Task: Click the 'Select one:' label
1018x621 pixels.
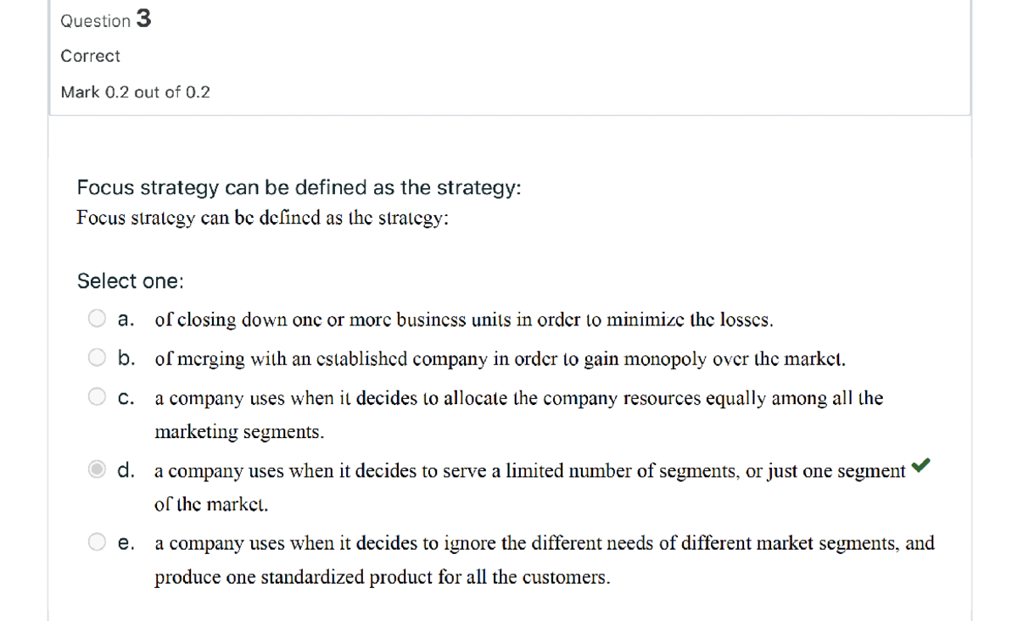Action: (131, 281)
